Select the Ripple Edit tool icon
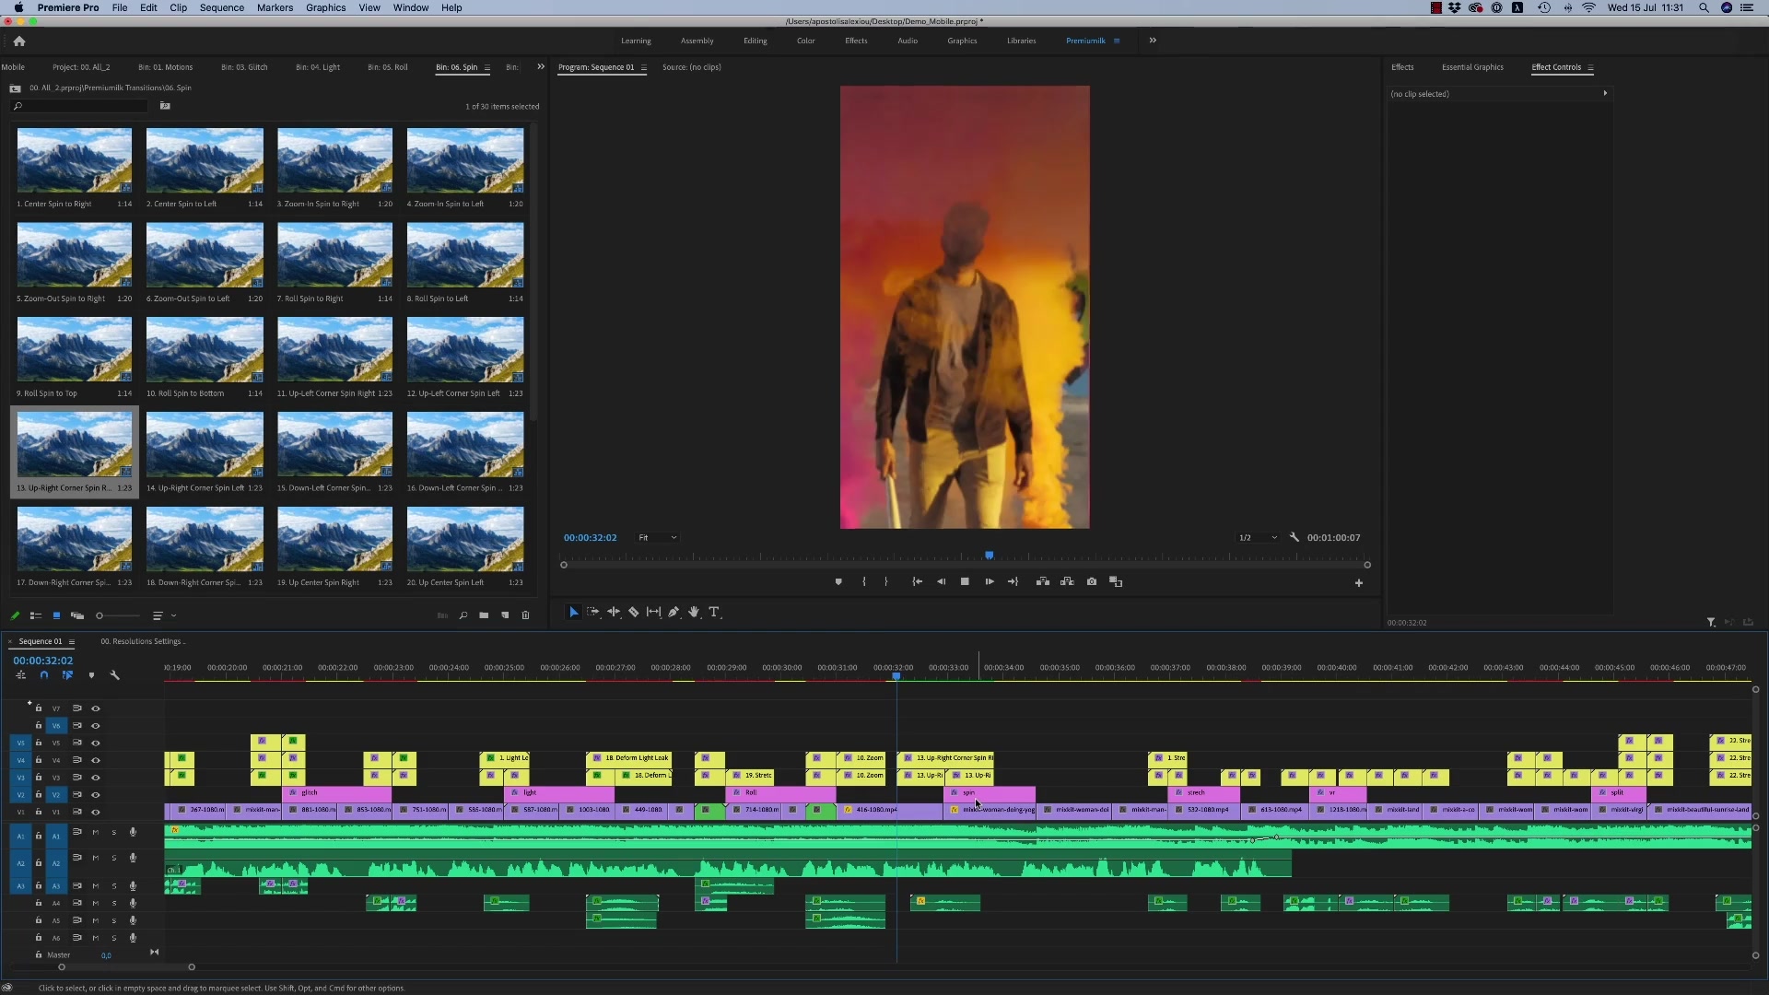This screenshot has width=1769, height=995. (x=614, y=613)
